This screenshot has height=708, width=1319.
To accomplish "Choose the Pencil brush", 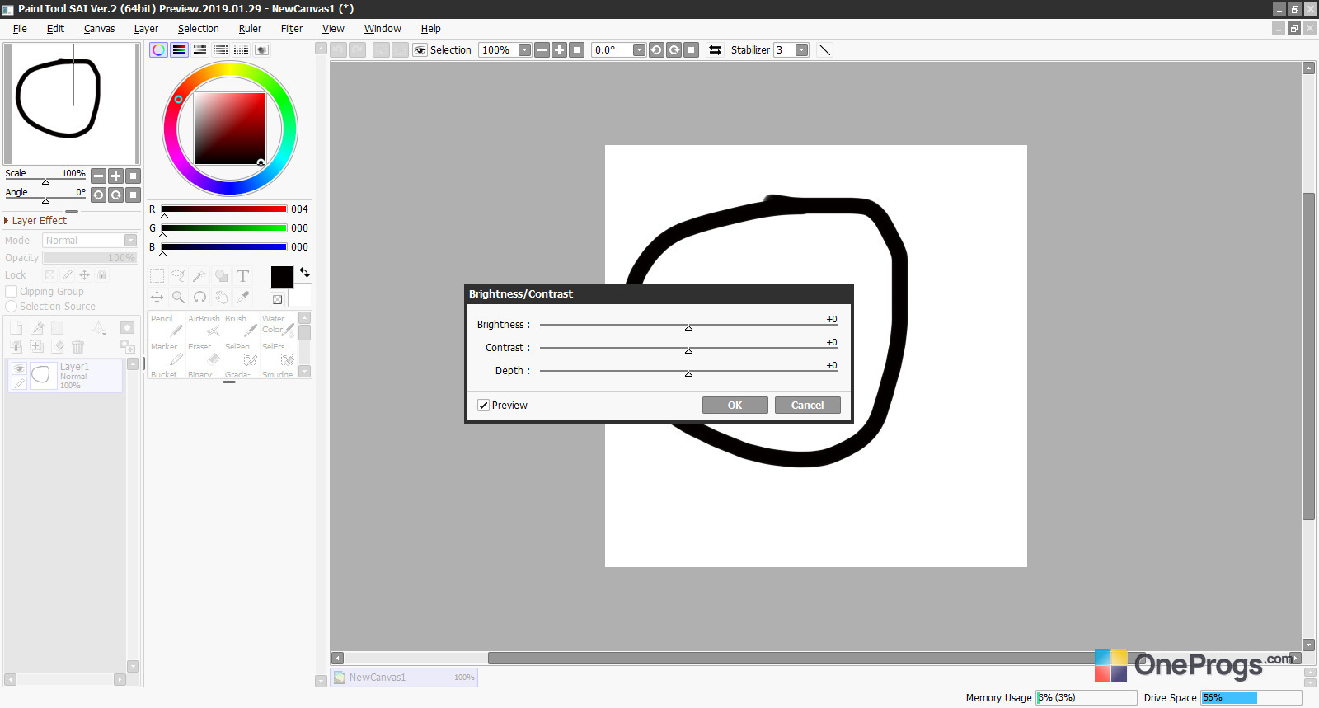I will (x=167, y=326).
